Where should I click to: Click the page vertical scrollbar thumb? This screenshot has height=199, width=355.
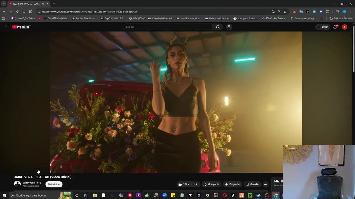354,48
